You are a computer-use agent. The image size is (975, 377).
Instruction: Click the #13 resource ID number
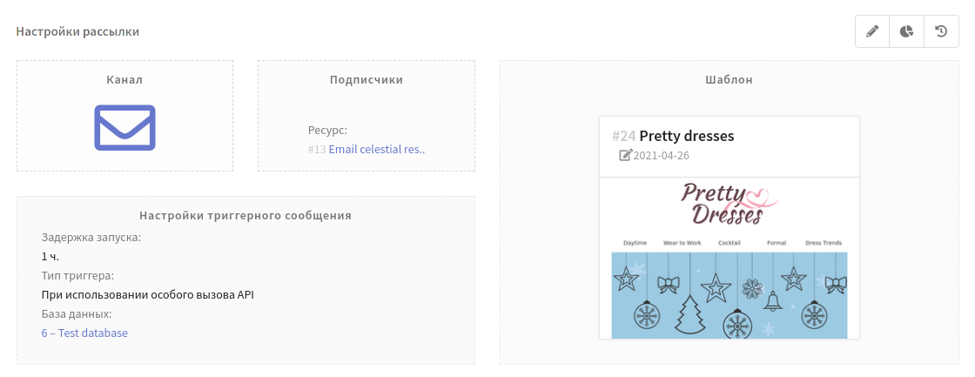(x=317, y=149)
